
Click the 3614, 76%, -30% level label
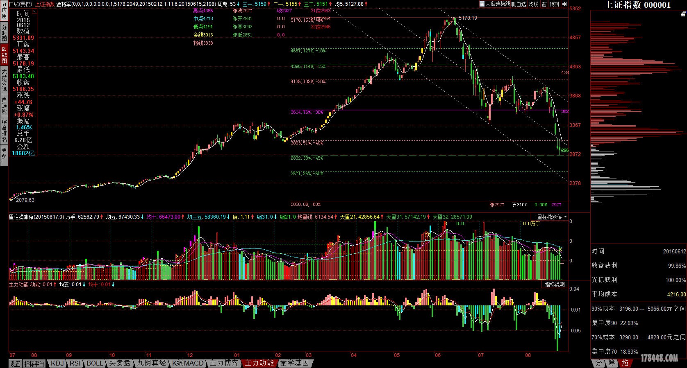pos(307,112)
